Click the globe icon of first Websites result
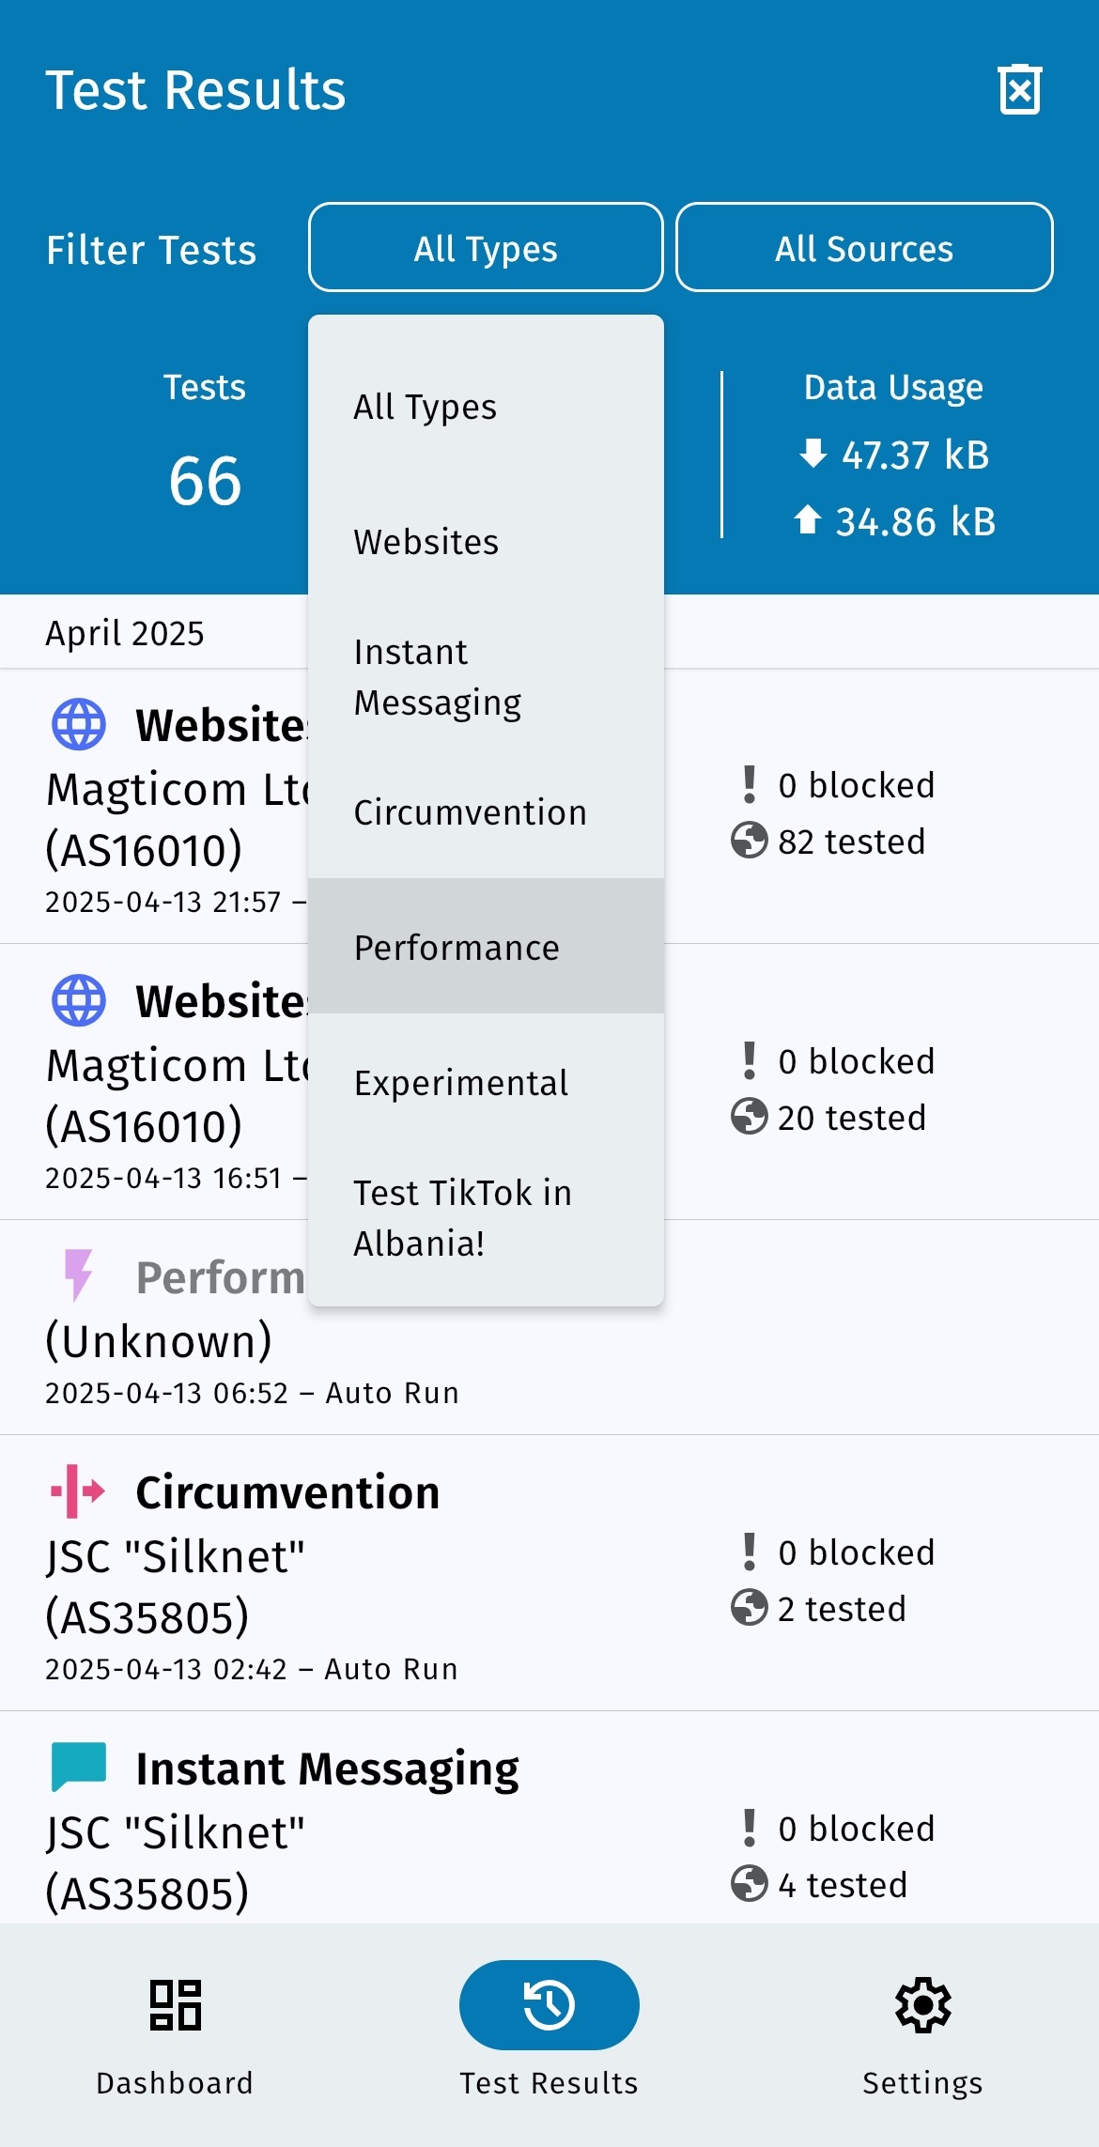This screenshot has width=1099, height=2147. point(78,724)
